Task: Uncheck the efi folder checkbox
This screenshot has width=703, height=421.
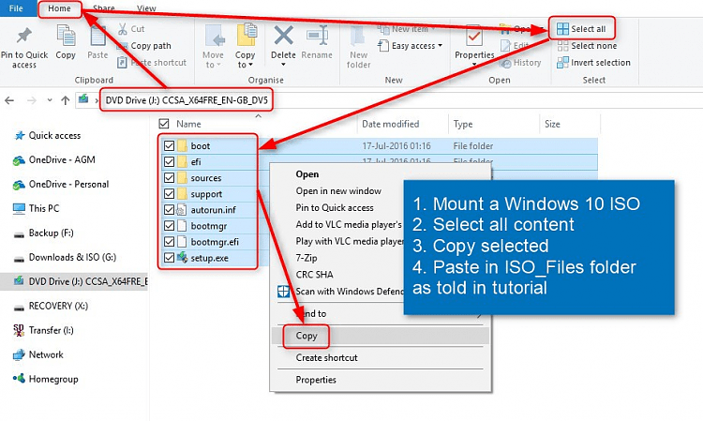Action: pyautogui.click(x=169, y=162)
